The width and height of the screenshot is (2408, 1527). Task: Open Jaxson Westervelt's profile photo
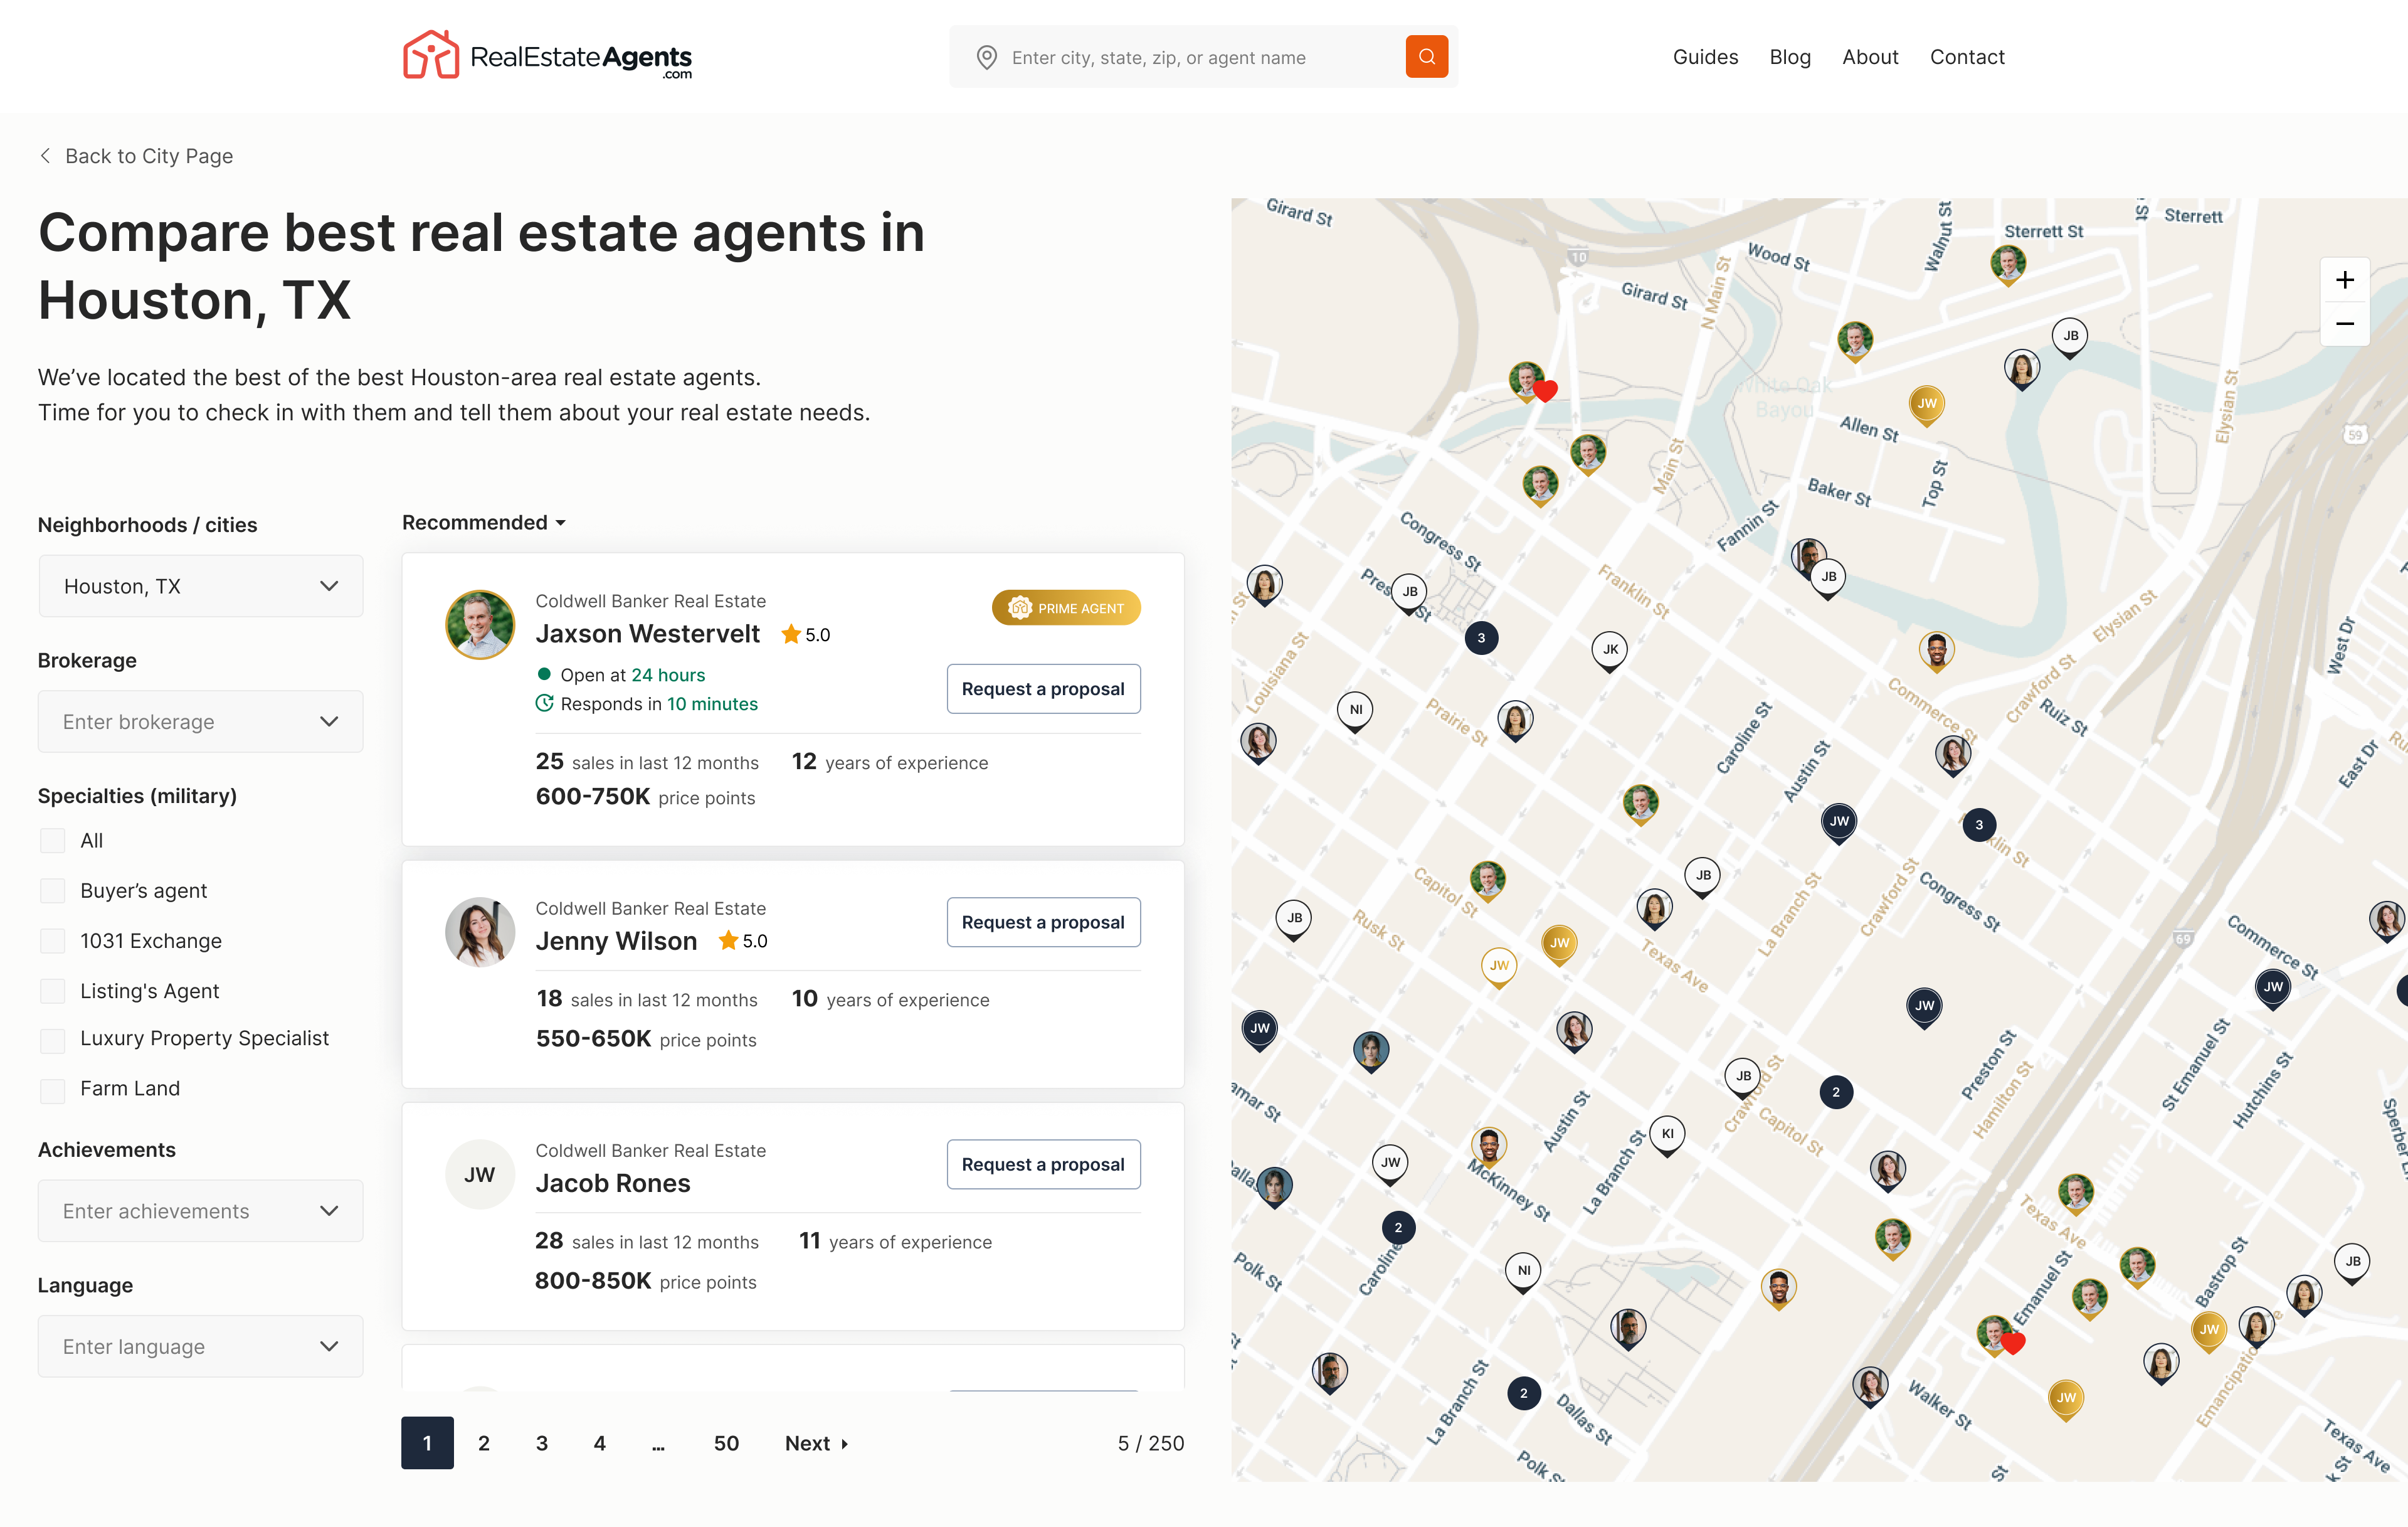480,624
